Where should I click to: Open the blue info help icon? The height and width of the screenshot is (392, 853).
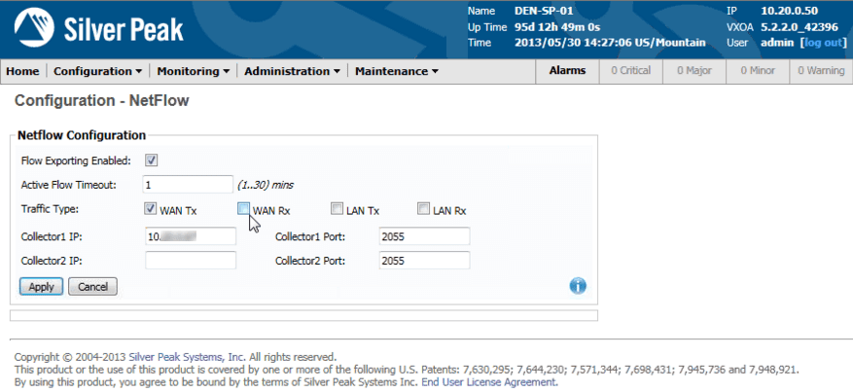point(578,286)
